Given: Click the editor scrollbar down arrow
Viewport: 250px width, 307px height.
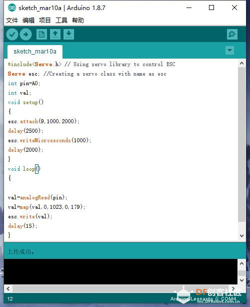Looking at the screenshot, I should point(242,236).
